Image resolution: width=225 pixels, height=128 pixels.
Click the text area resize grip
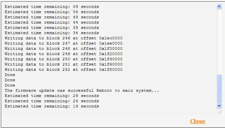(x=220, y=112)
